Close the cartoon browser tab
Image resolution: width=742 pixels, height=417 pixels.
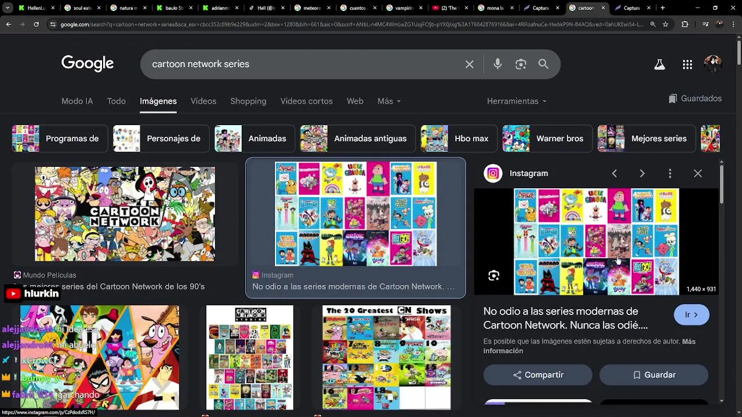603,8
